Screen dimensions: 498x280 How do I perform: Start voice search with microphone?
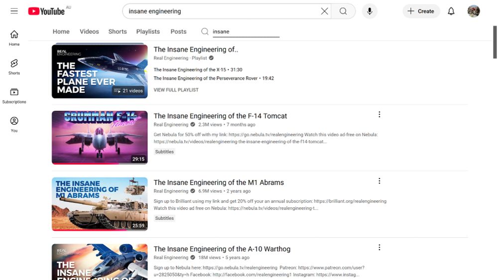click(x=370, y=11)
